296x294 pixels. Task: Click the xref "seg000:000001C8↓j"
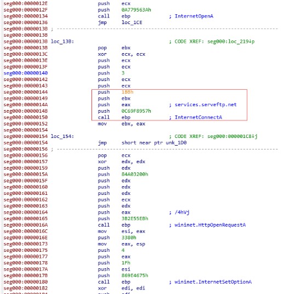[232, 136]
